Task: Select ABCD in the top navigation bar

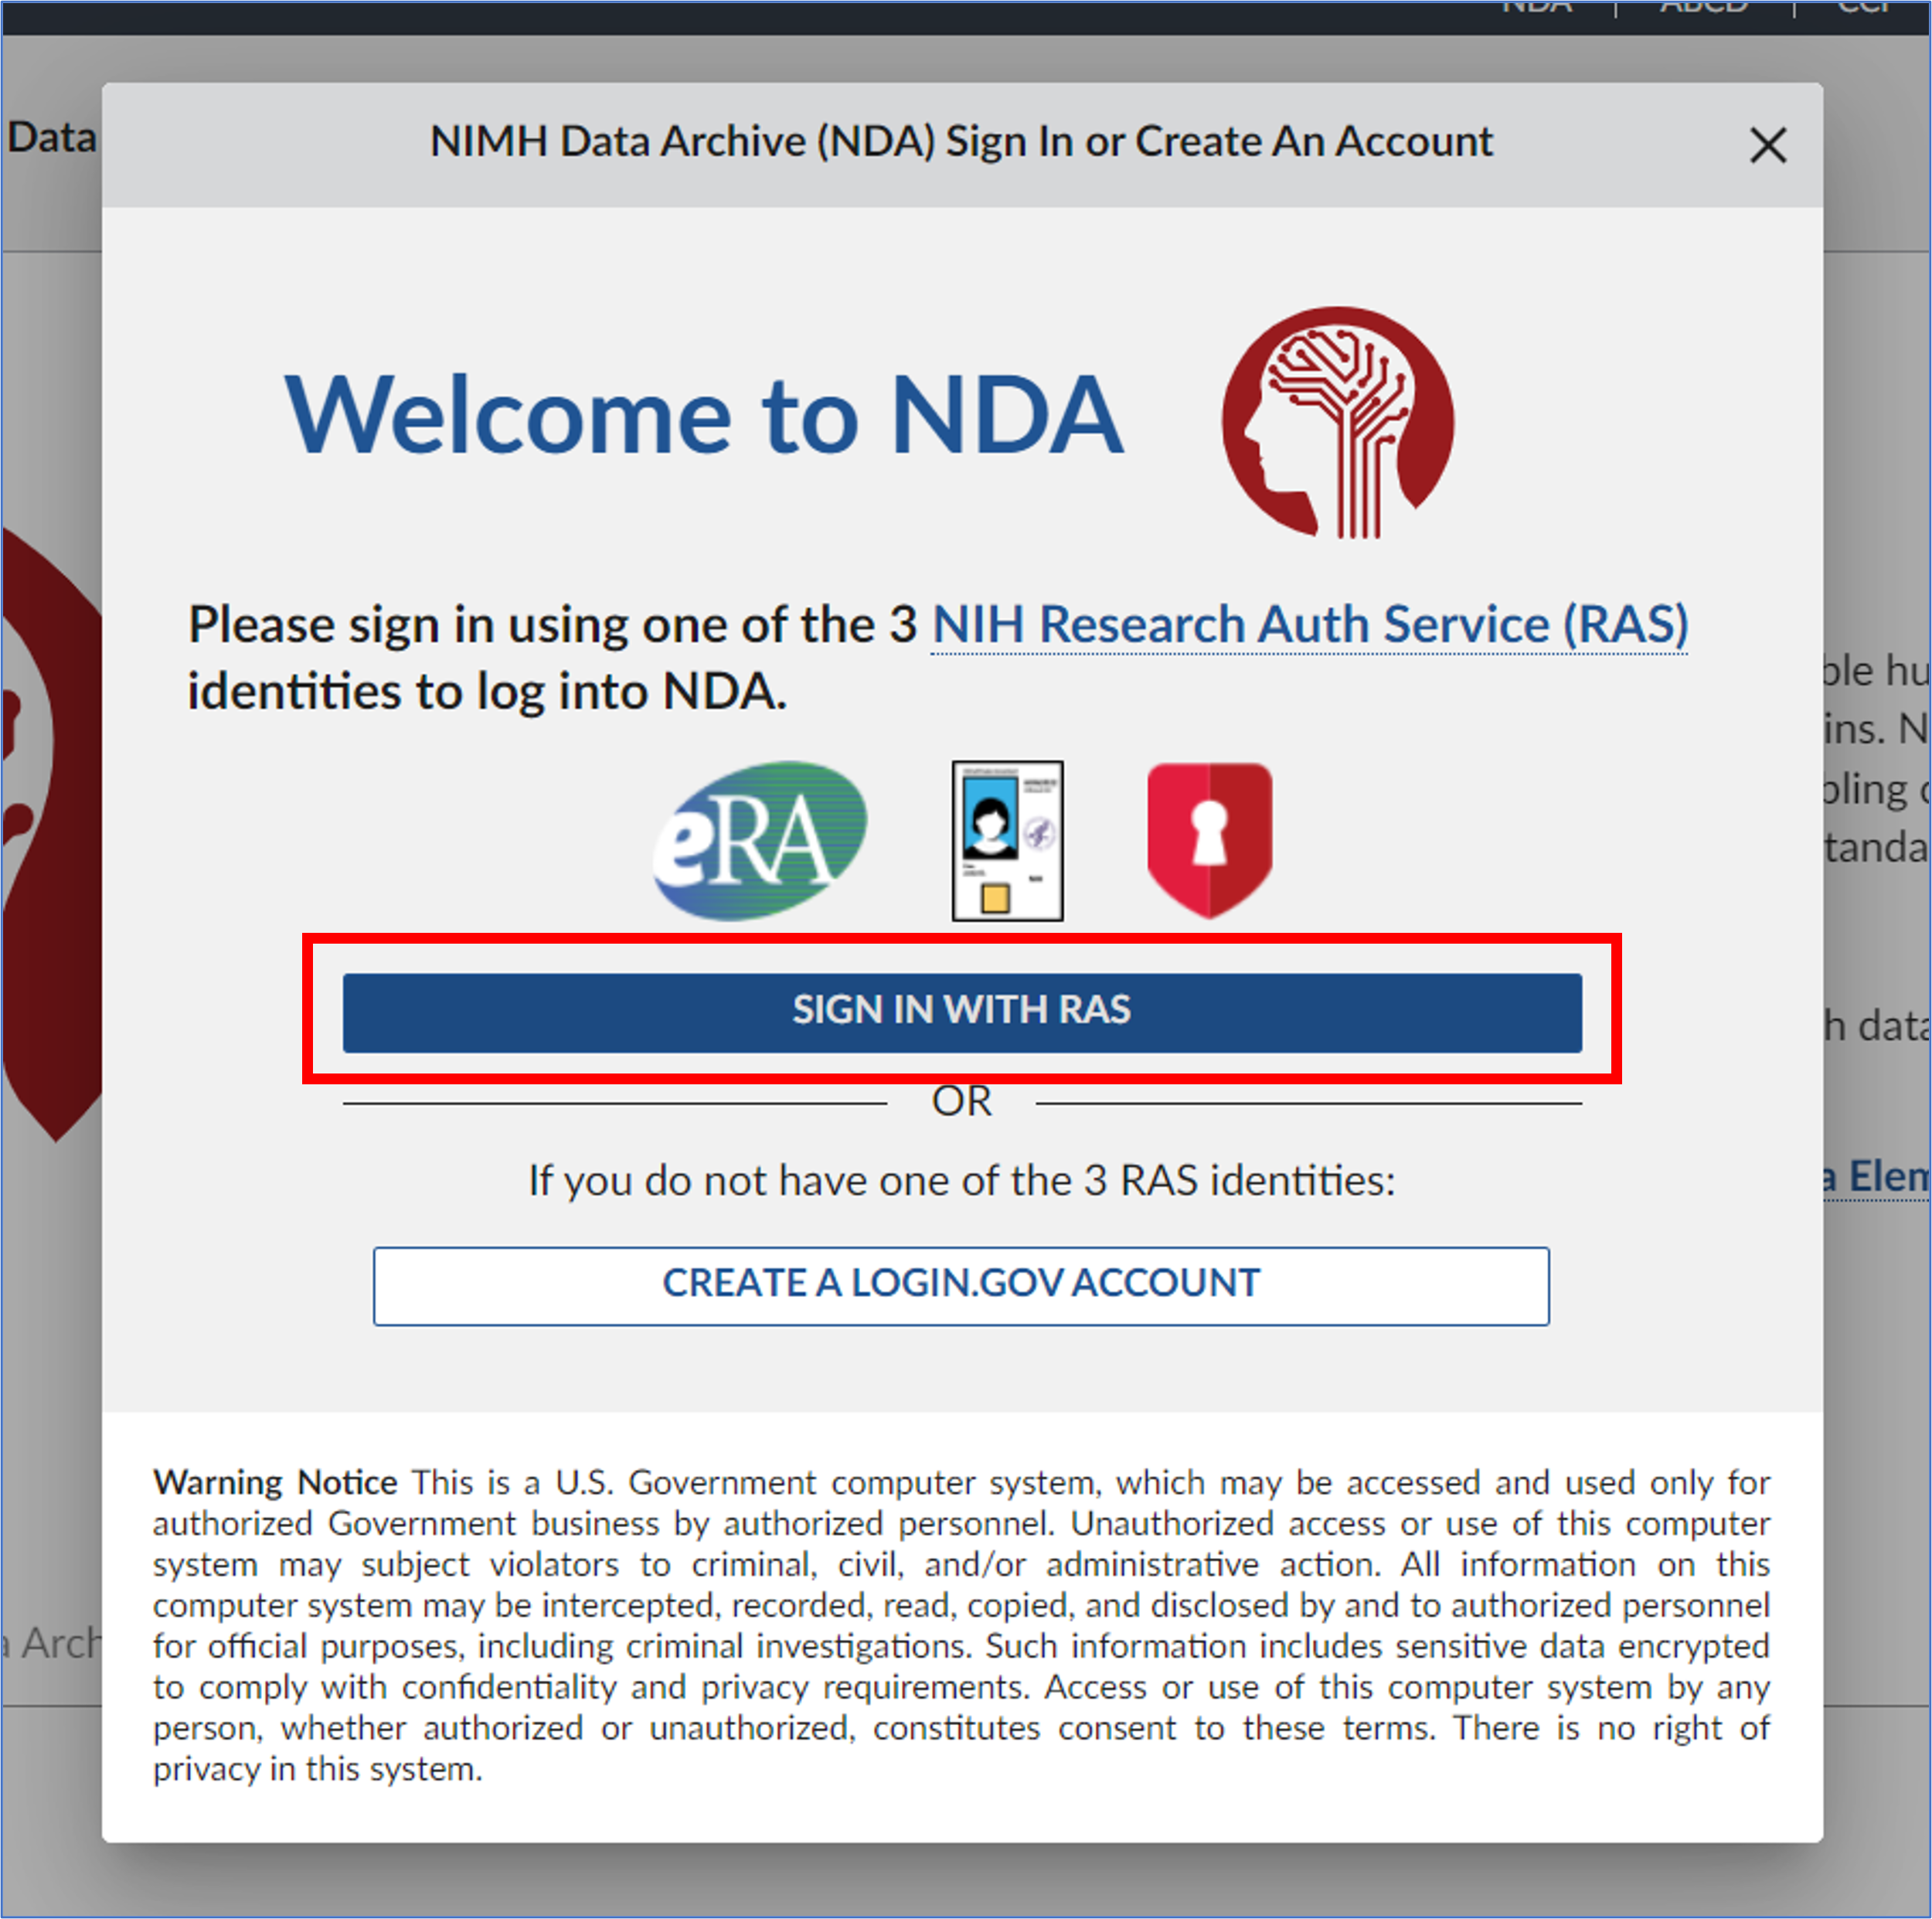Action: (1703, 8)
